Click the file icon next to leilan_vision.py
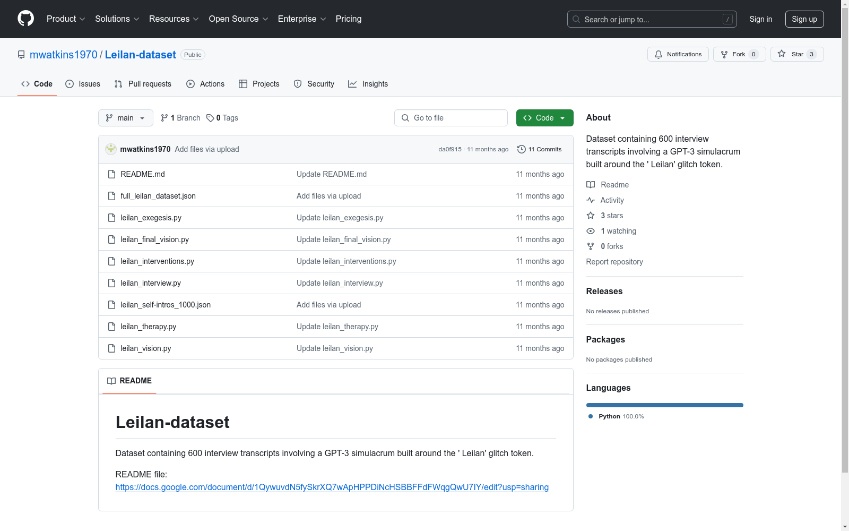Viewport: 849px width, 531px height. coord(111,348)
